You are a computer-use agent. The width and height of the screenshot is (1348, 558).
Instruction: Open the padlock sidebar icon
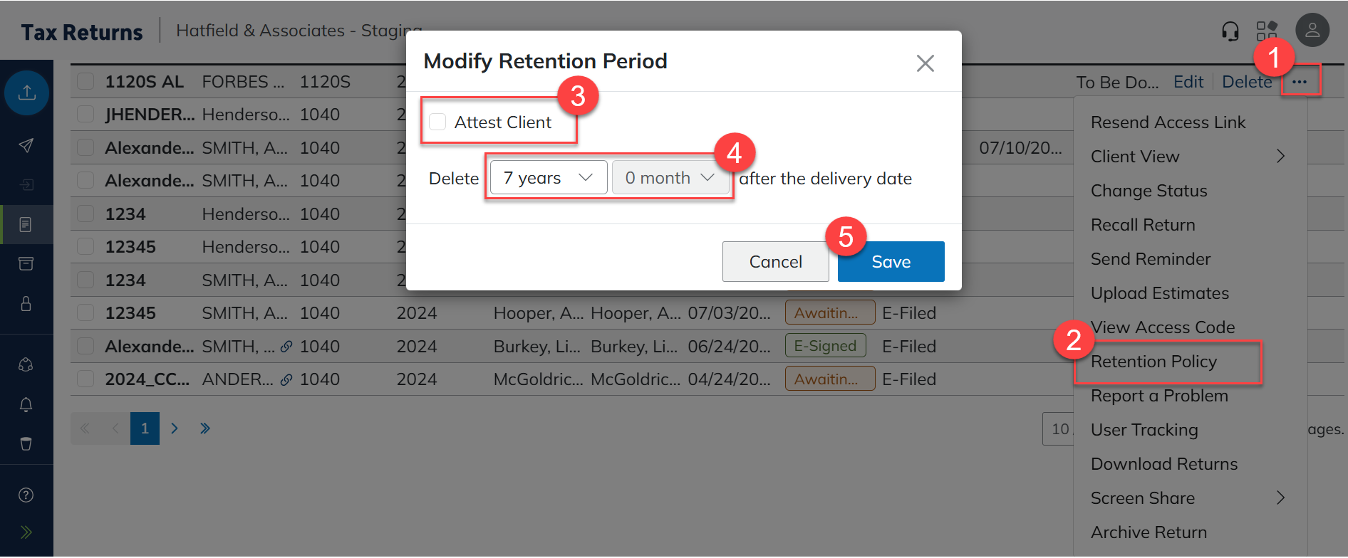[x=26, y=304]
